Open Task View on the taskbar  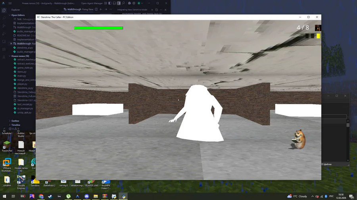click(13, 196)
